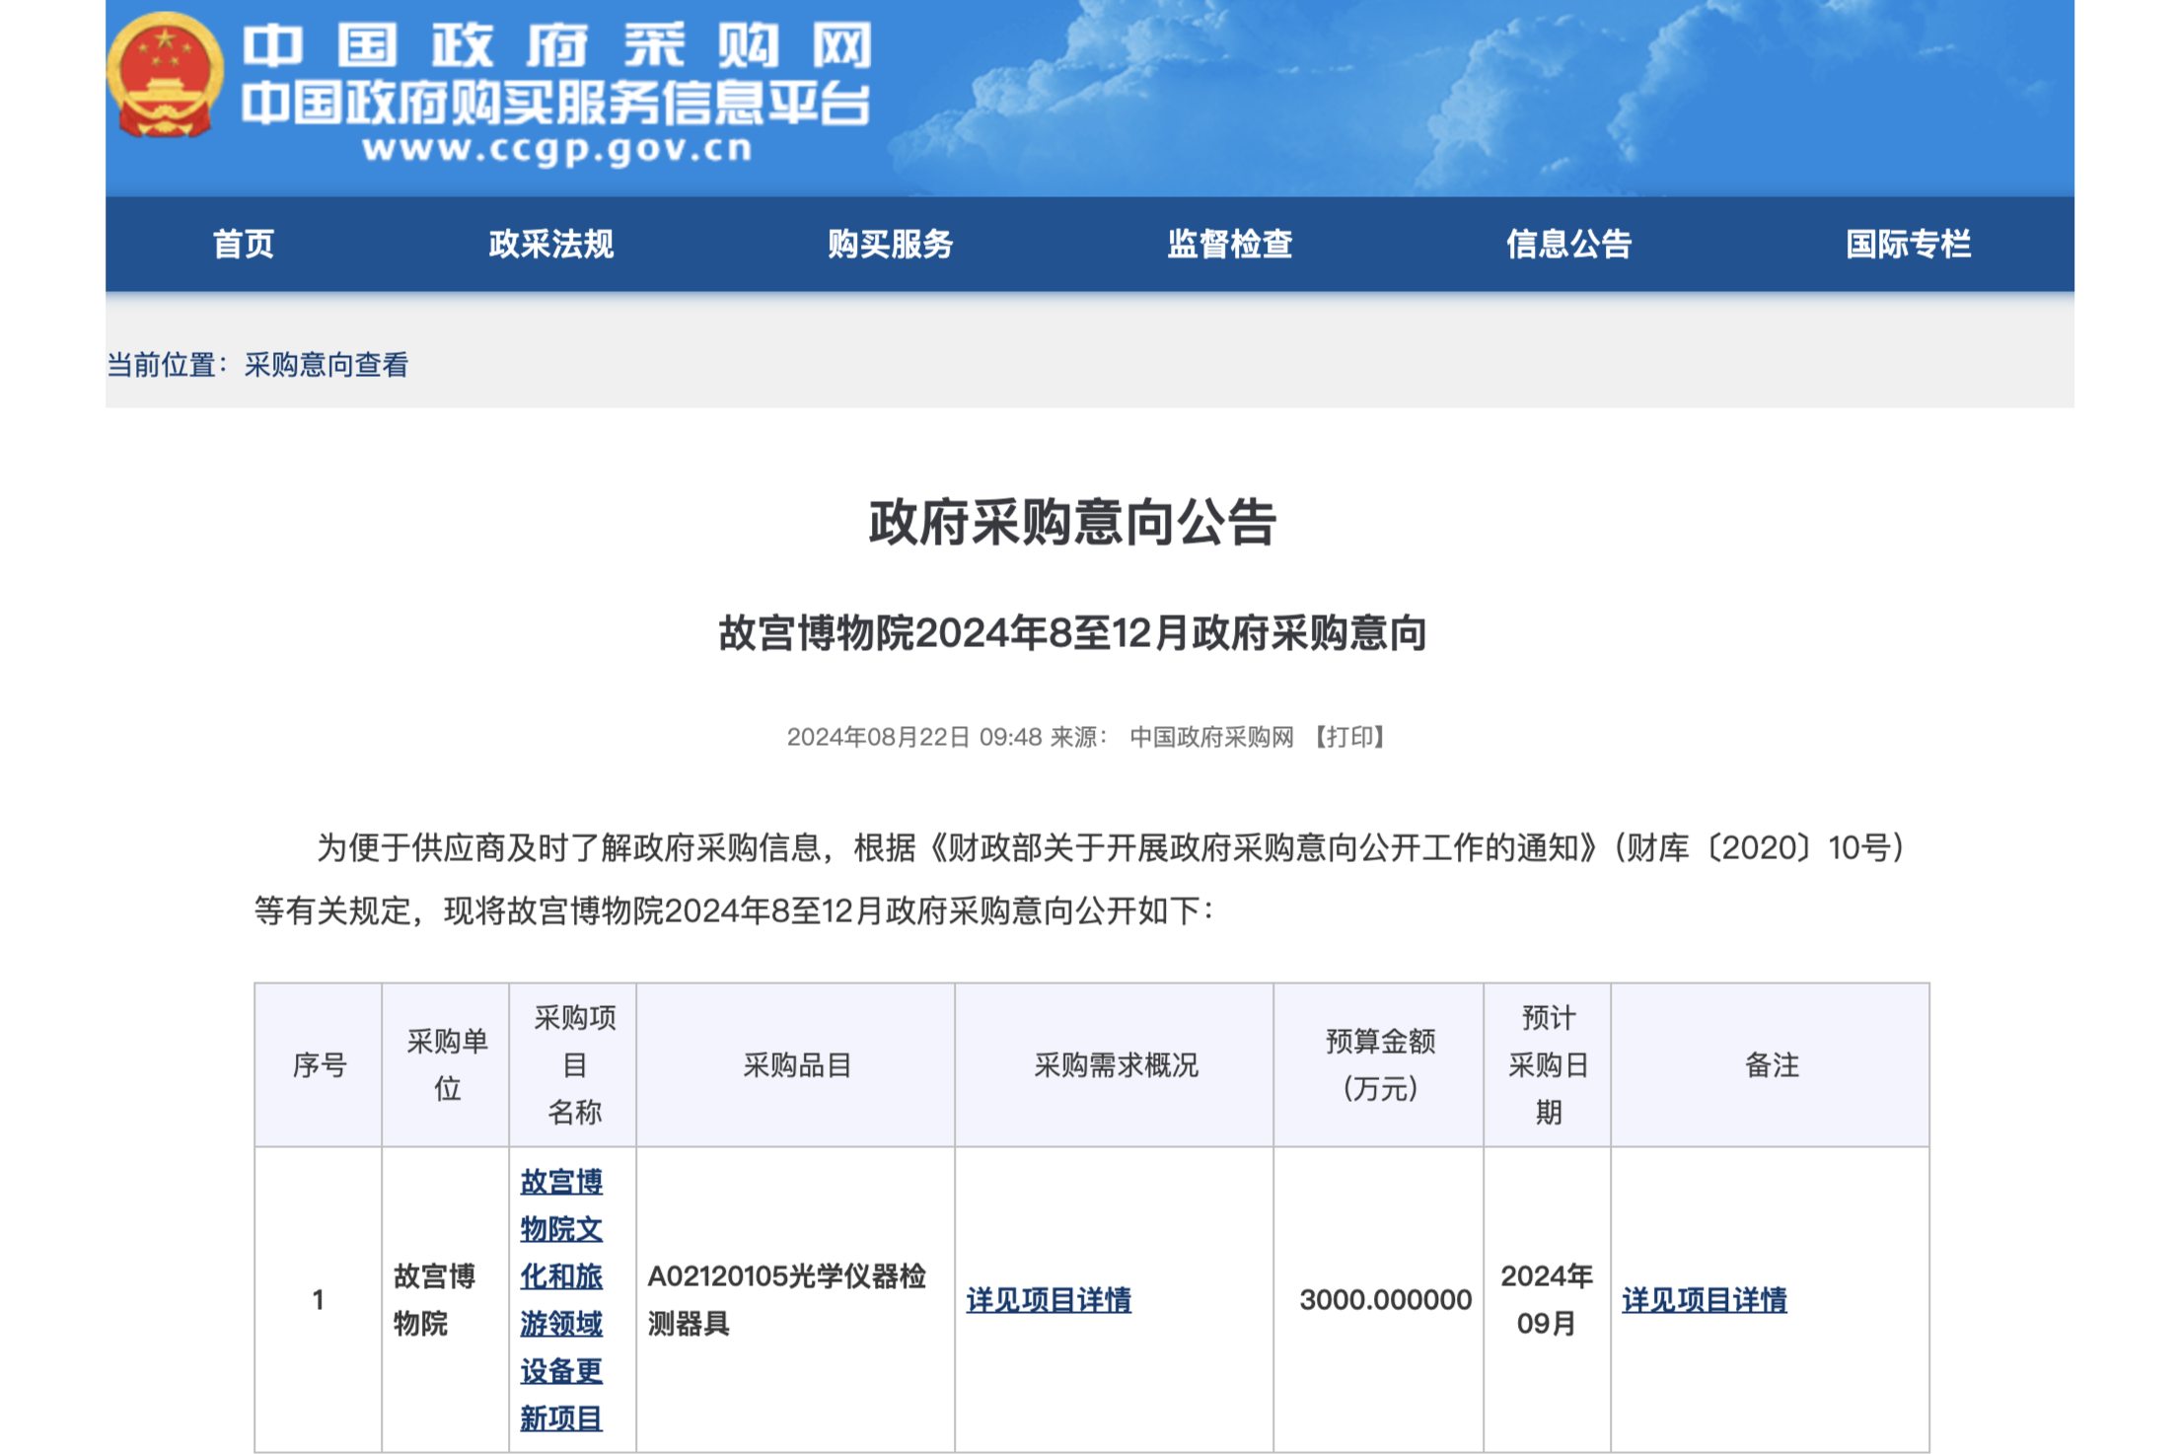Click the date cell 2024年09月
The image size is (2180, 1454).
click(x=1547, y=1300)
